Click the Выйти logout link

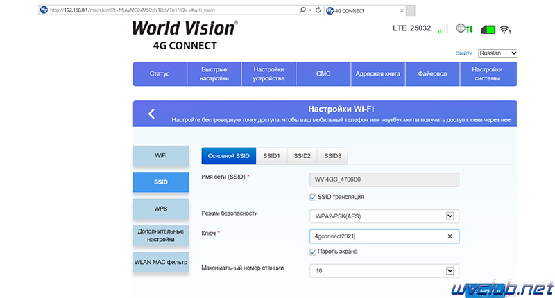pos(463,53)
